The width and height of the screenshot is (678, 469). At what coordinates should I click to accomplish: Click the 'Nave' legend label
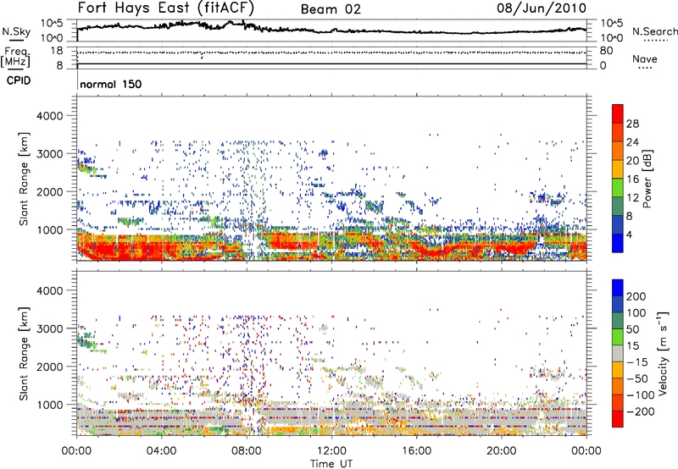click(x=645, y=59)
